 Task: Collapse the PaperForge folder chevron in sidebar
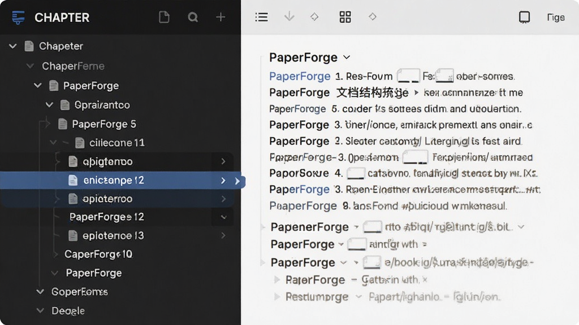(x=38, y=86)
